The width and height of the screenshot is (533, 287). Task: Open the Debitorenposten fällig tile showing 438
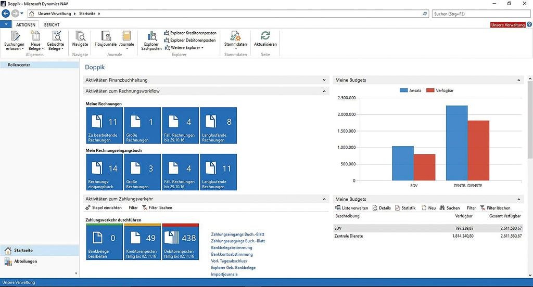[x=180, y=242]
